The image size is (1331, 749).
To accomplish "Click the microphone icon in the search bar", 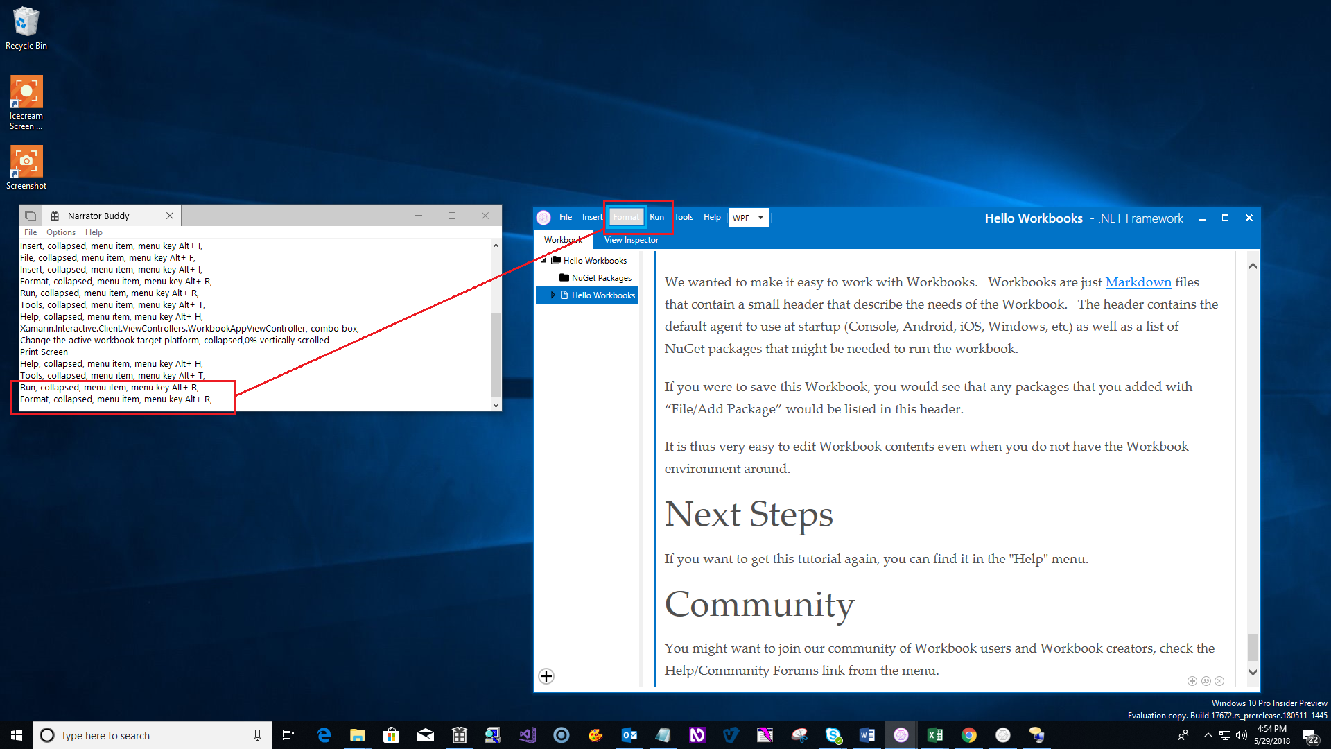I will (x=257, y=734).
